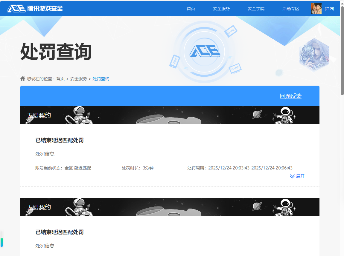Click the hexagonal game character artwork
344x256 pixels.
pyautogui.click(x=313, y=55)
